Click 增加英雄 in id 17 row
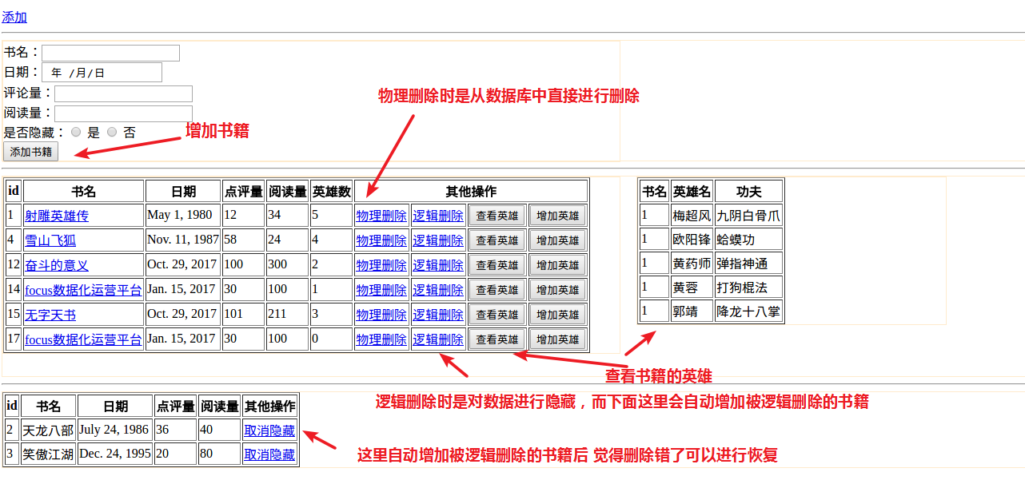This screenshot has height=480, width=1025. pyautogui.click(x=558, y=339)
